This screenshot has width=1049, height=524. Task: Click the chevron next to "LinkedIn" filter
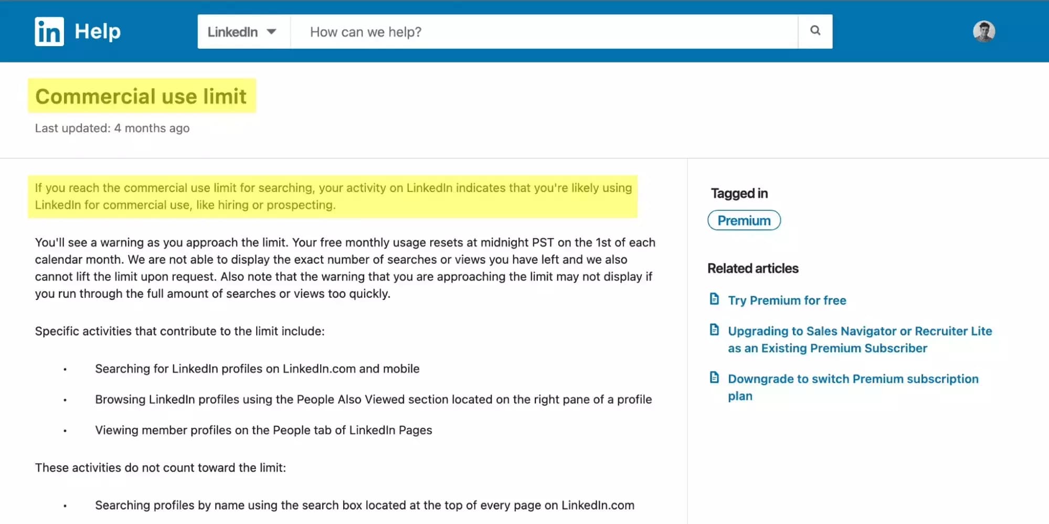(x=272, y=31)
